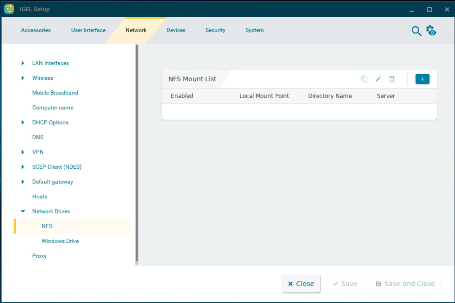
Task: Select Windows Drive in the sidebar
Action: tap(60, 241)
